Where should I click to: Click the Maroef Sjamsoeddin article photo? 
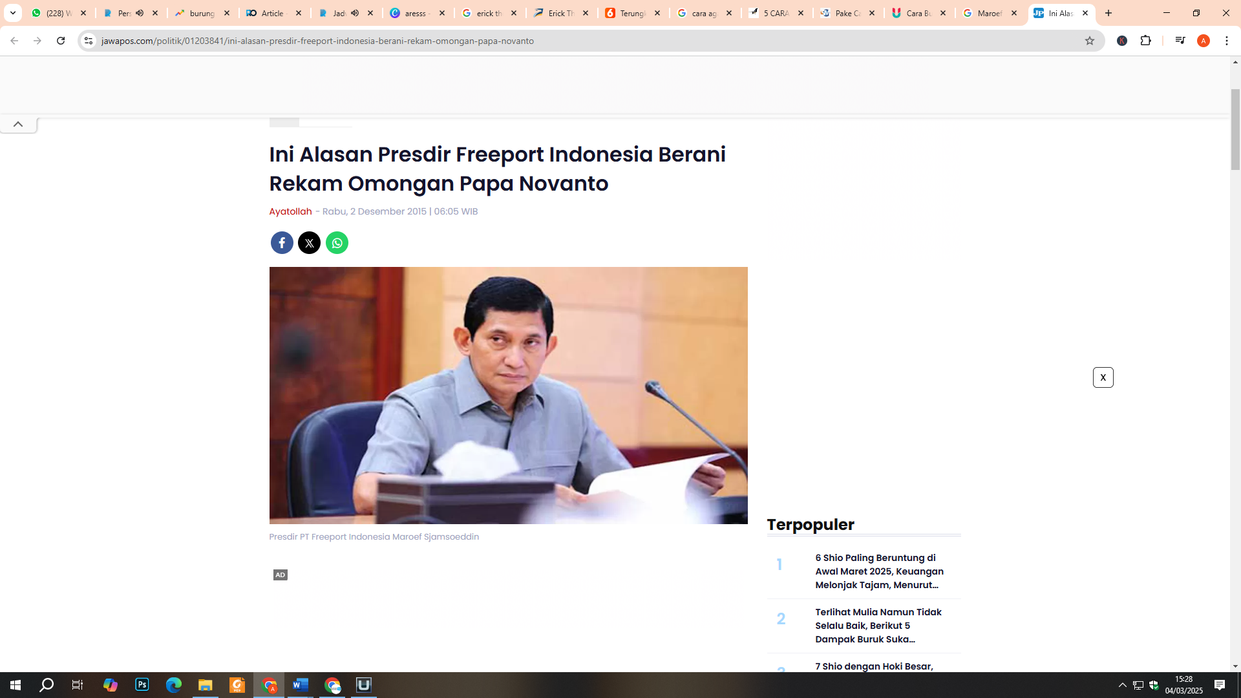[508, 396]
